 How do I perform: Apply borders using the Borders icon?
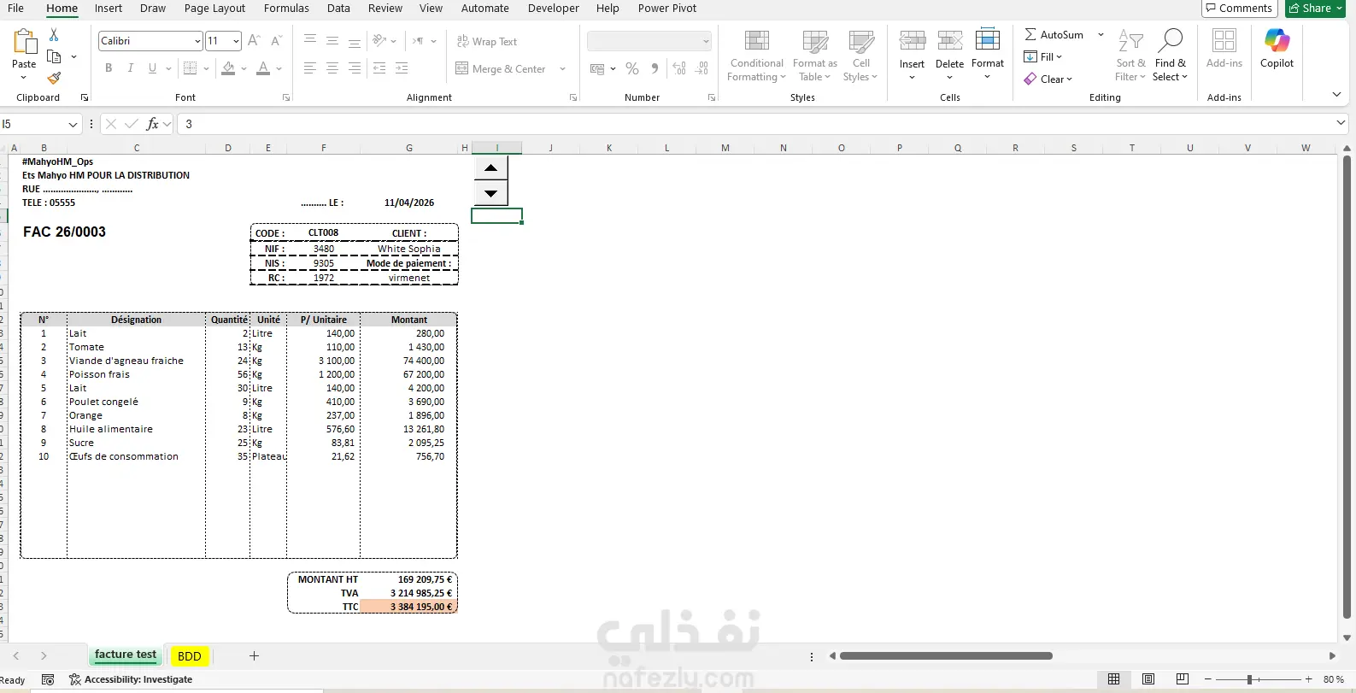[x=191, y=68]
